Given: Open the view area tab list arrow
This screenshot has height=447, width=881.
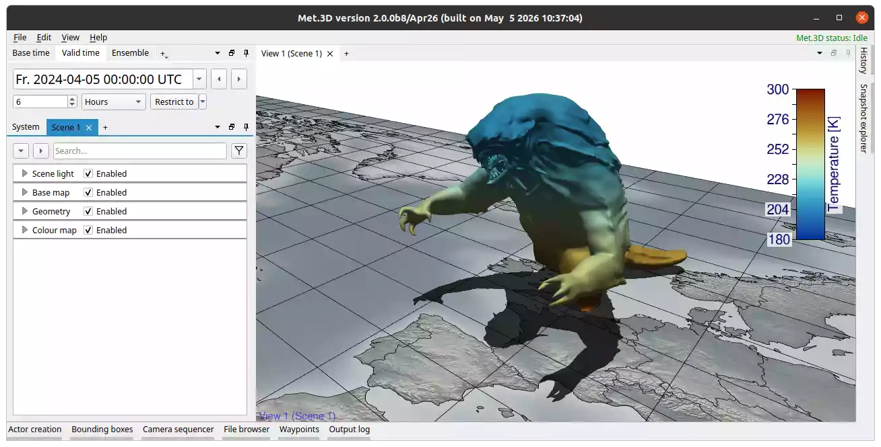Looking at the screenshot, I should [x=819, y=53].
